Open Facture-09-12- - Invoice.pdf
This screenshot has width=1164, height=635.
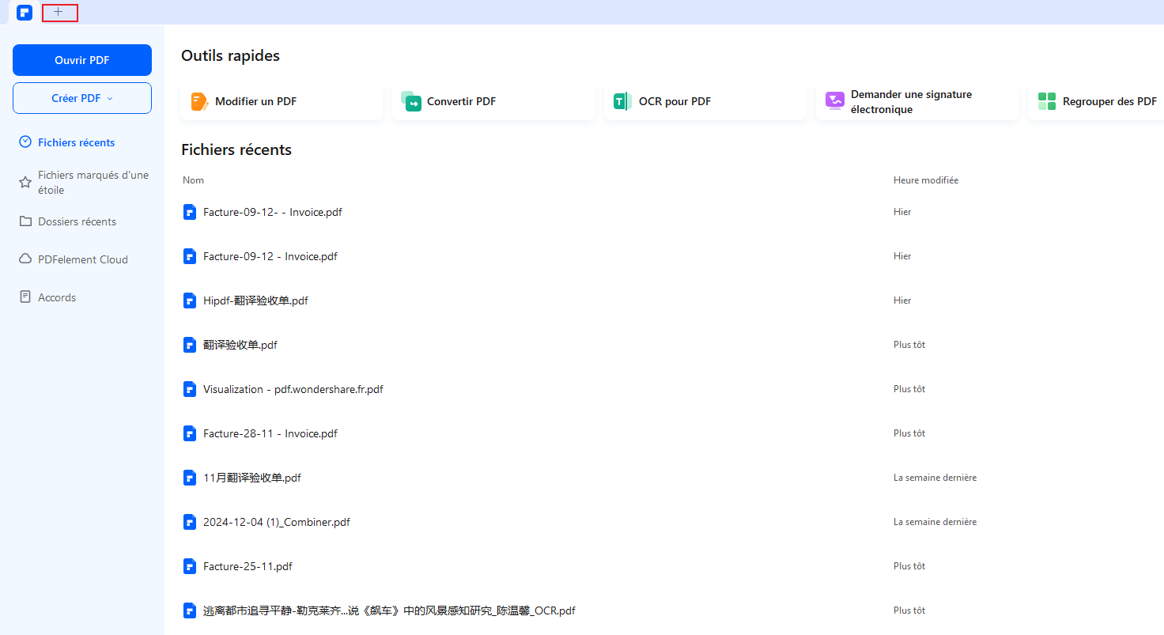pos(273,212)
